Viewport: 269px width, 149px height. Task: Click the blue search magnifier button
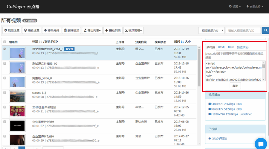(265, 30)
